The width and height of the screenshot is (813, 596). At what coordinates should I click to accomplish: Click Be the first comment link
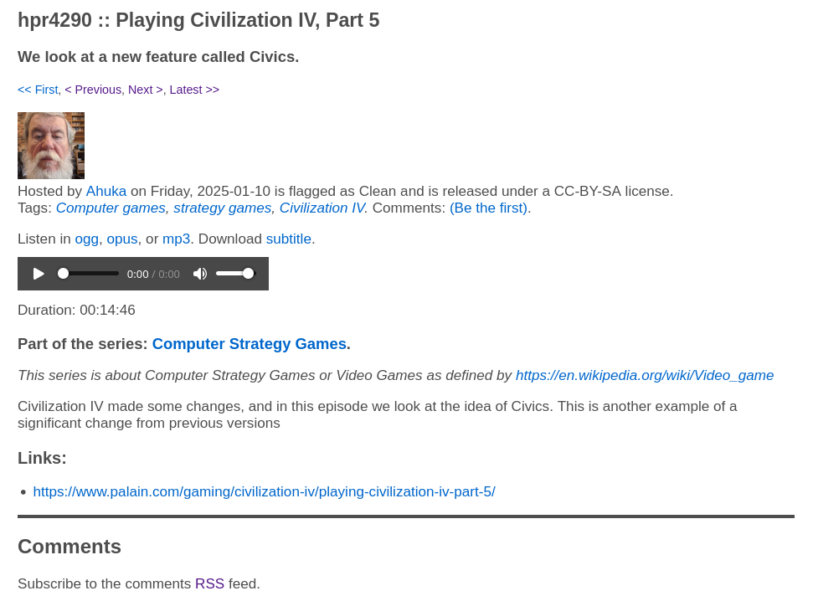[488, 208]
